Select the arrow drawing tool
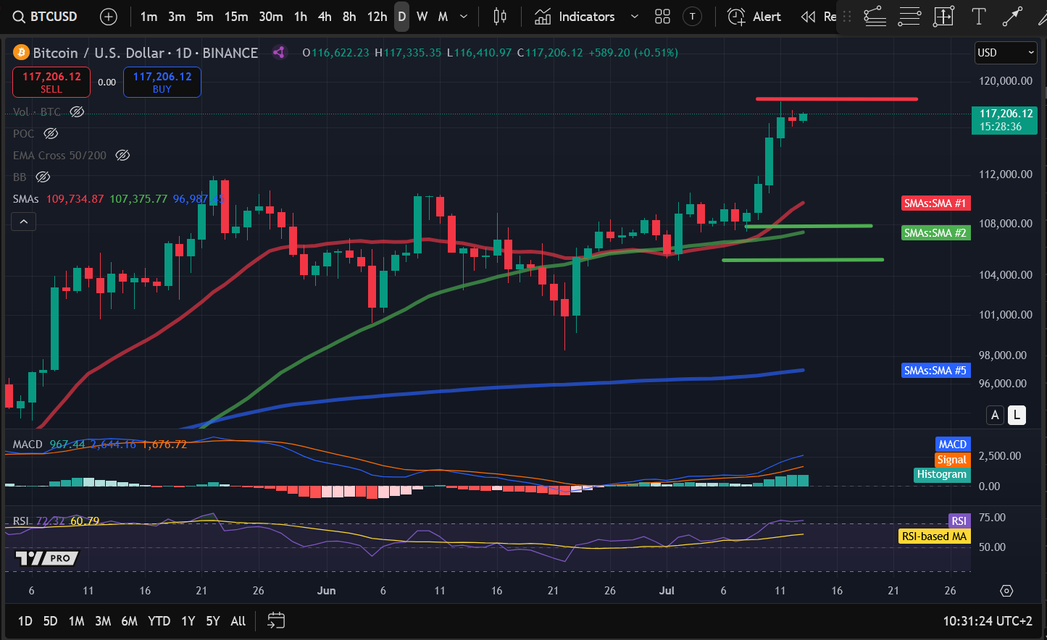 (x=1012, y=16)
